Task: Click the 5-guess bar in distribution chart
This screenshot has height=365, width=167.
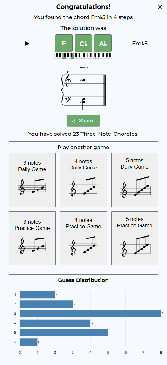Action: 64,333
